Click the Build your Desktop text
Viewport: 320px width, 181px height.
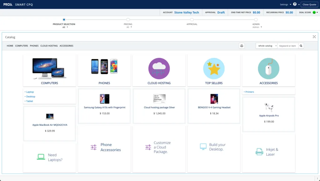click(217, 147)
